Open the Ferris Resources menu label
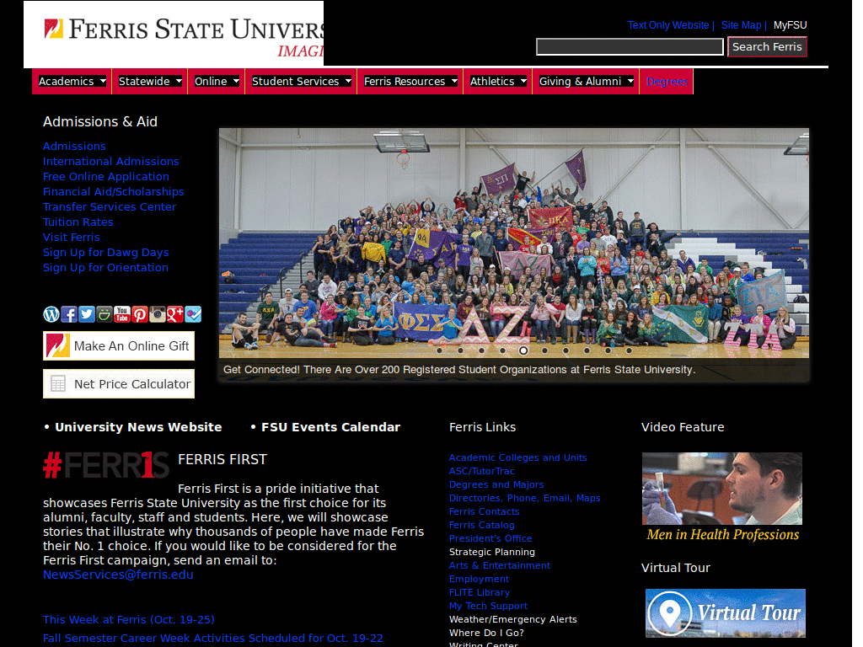 tap(405, 82)
